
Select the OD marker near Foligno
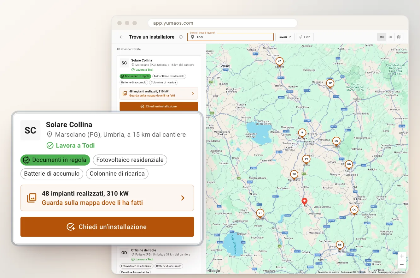[349, 165]
